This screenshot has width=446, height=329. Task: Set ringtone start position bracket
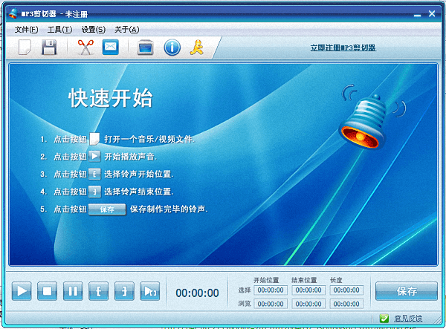pyautogui.click(x=99, y=291)
